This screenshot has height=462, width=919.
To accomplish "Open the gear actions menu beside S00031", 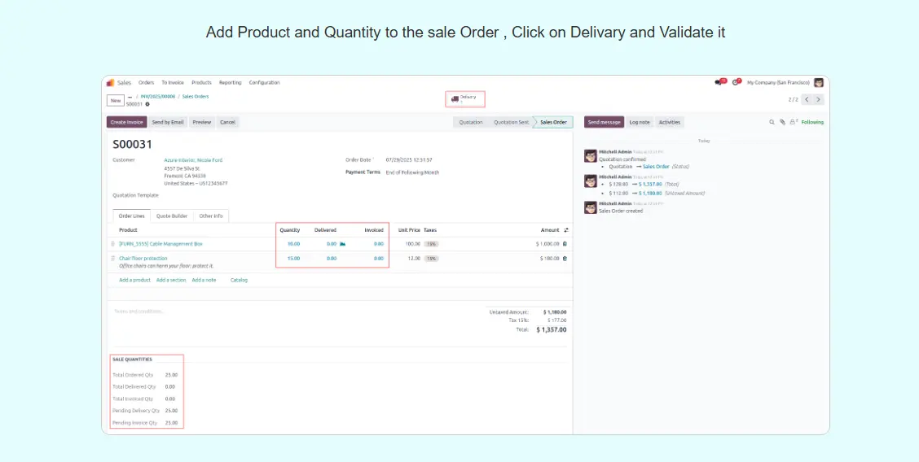I will tap(147, 104).
